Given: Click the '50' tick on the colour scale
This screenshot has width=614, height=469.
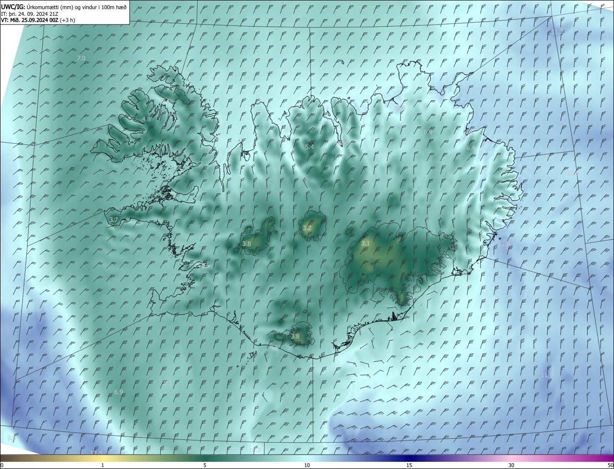Looking at the screenshot, I should (x=610, y=465).
